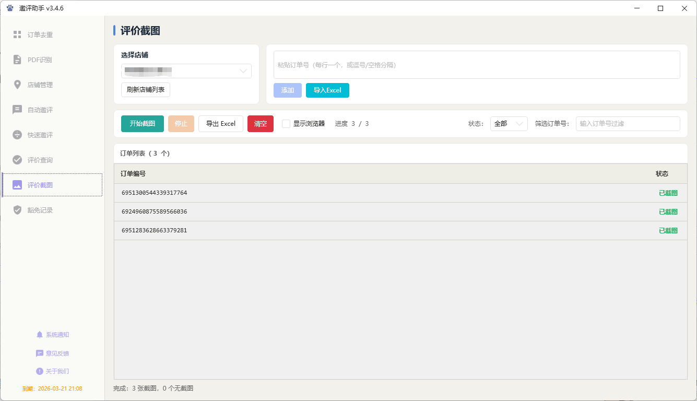Click the 添加 button
697x401 pixels.
pyautogui.click(x=288, y=90)
